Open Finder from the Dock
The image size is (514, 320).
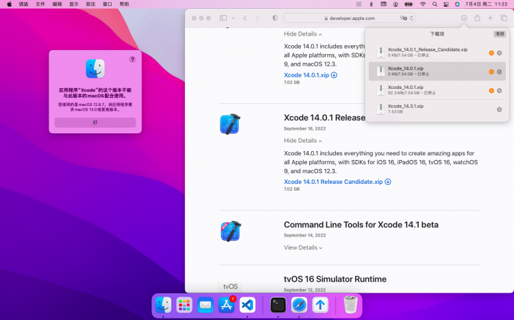(x=163, y=305)
